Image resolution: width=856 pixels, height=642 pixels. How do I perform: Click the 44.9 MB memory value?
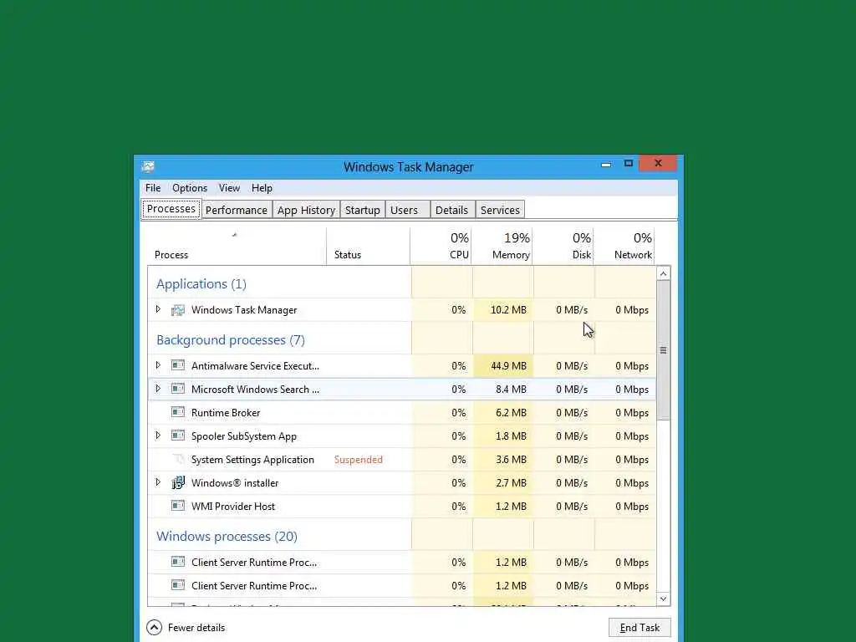click(x=508, y=366)
